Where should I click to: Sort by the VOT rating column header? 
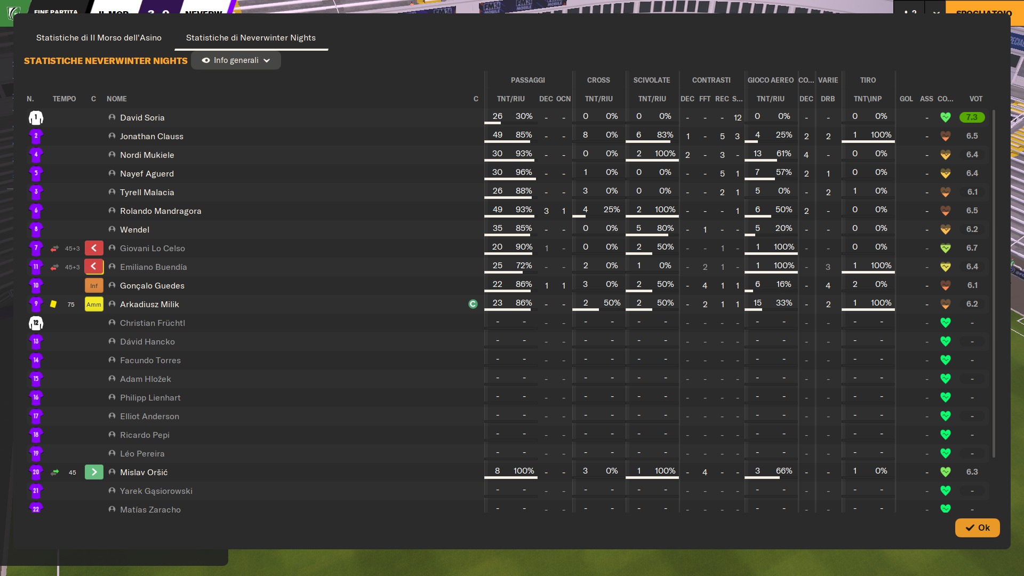coord(975,99)
